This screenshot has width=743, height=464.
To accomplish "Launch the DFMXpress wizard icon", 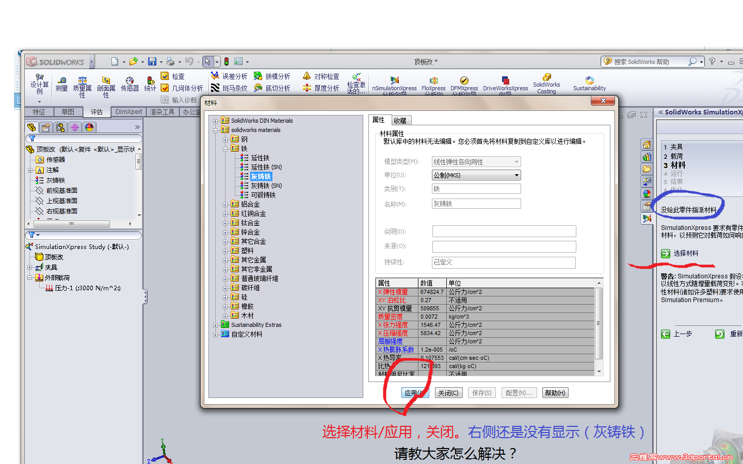I will click(464, 85).
